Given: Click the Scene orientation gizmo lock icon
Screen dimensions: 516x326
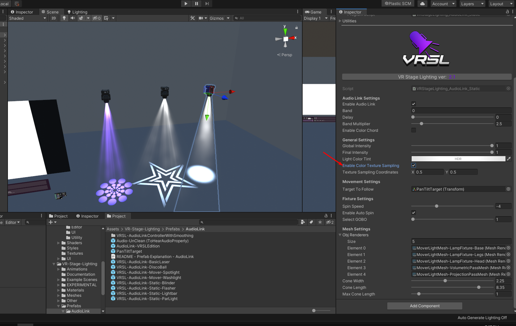Looking at the screenshot, I should coord(296,28).
